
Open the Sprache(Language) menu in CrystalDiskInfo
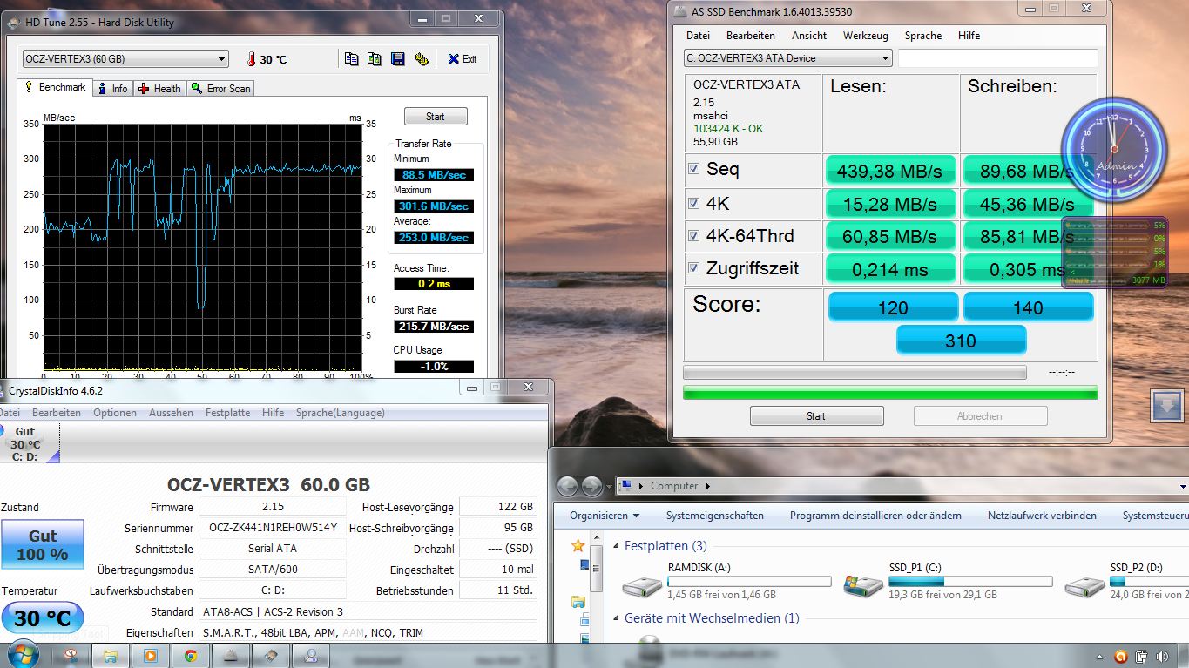340,413
